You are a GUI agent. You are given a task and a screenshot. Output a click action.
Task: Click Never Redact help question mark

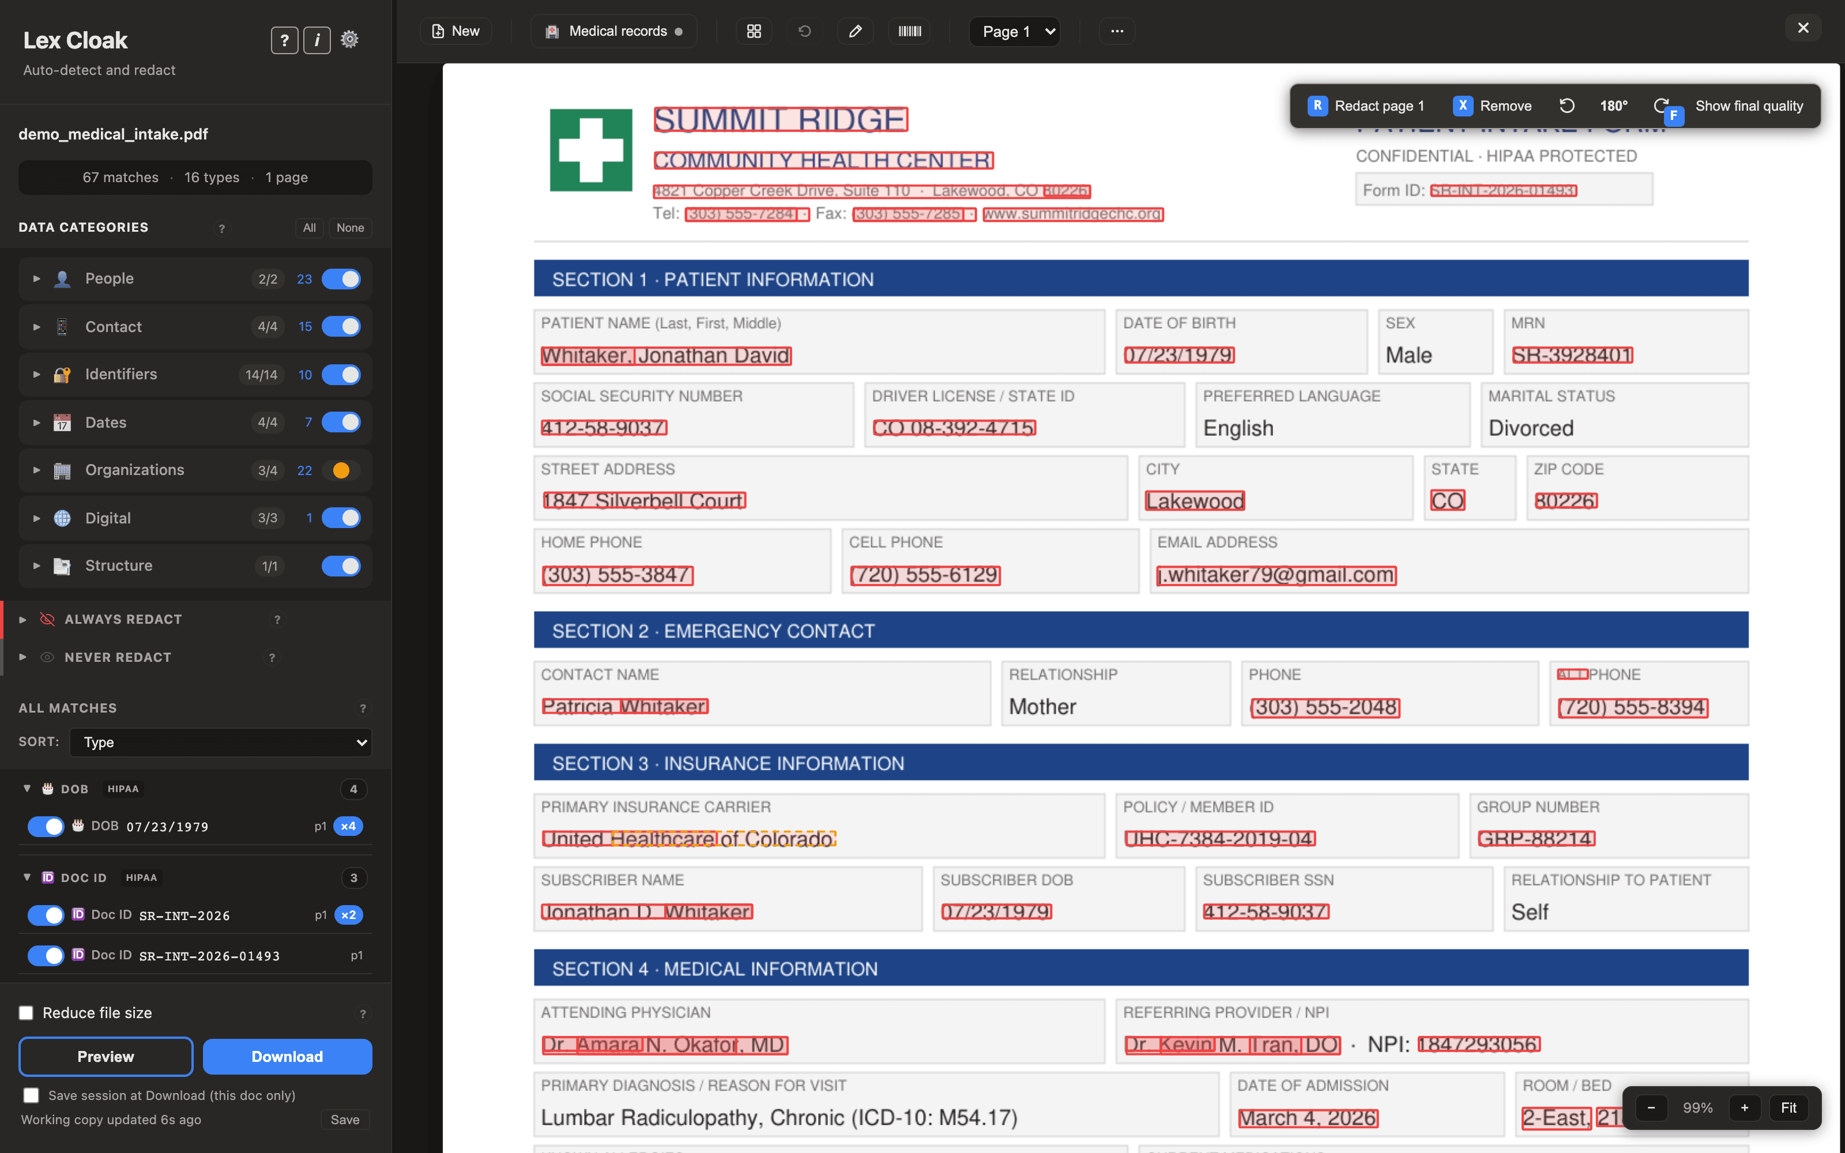pos(272,657)
